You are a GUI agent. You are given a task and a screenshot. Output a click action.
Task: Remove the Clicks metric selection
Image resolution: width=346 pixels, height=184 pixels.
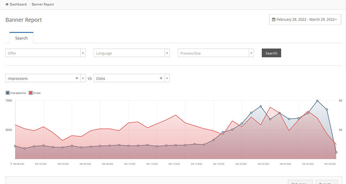click(x=161, y=78)
